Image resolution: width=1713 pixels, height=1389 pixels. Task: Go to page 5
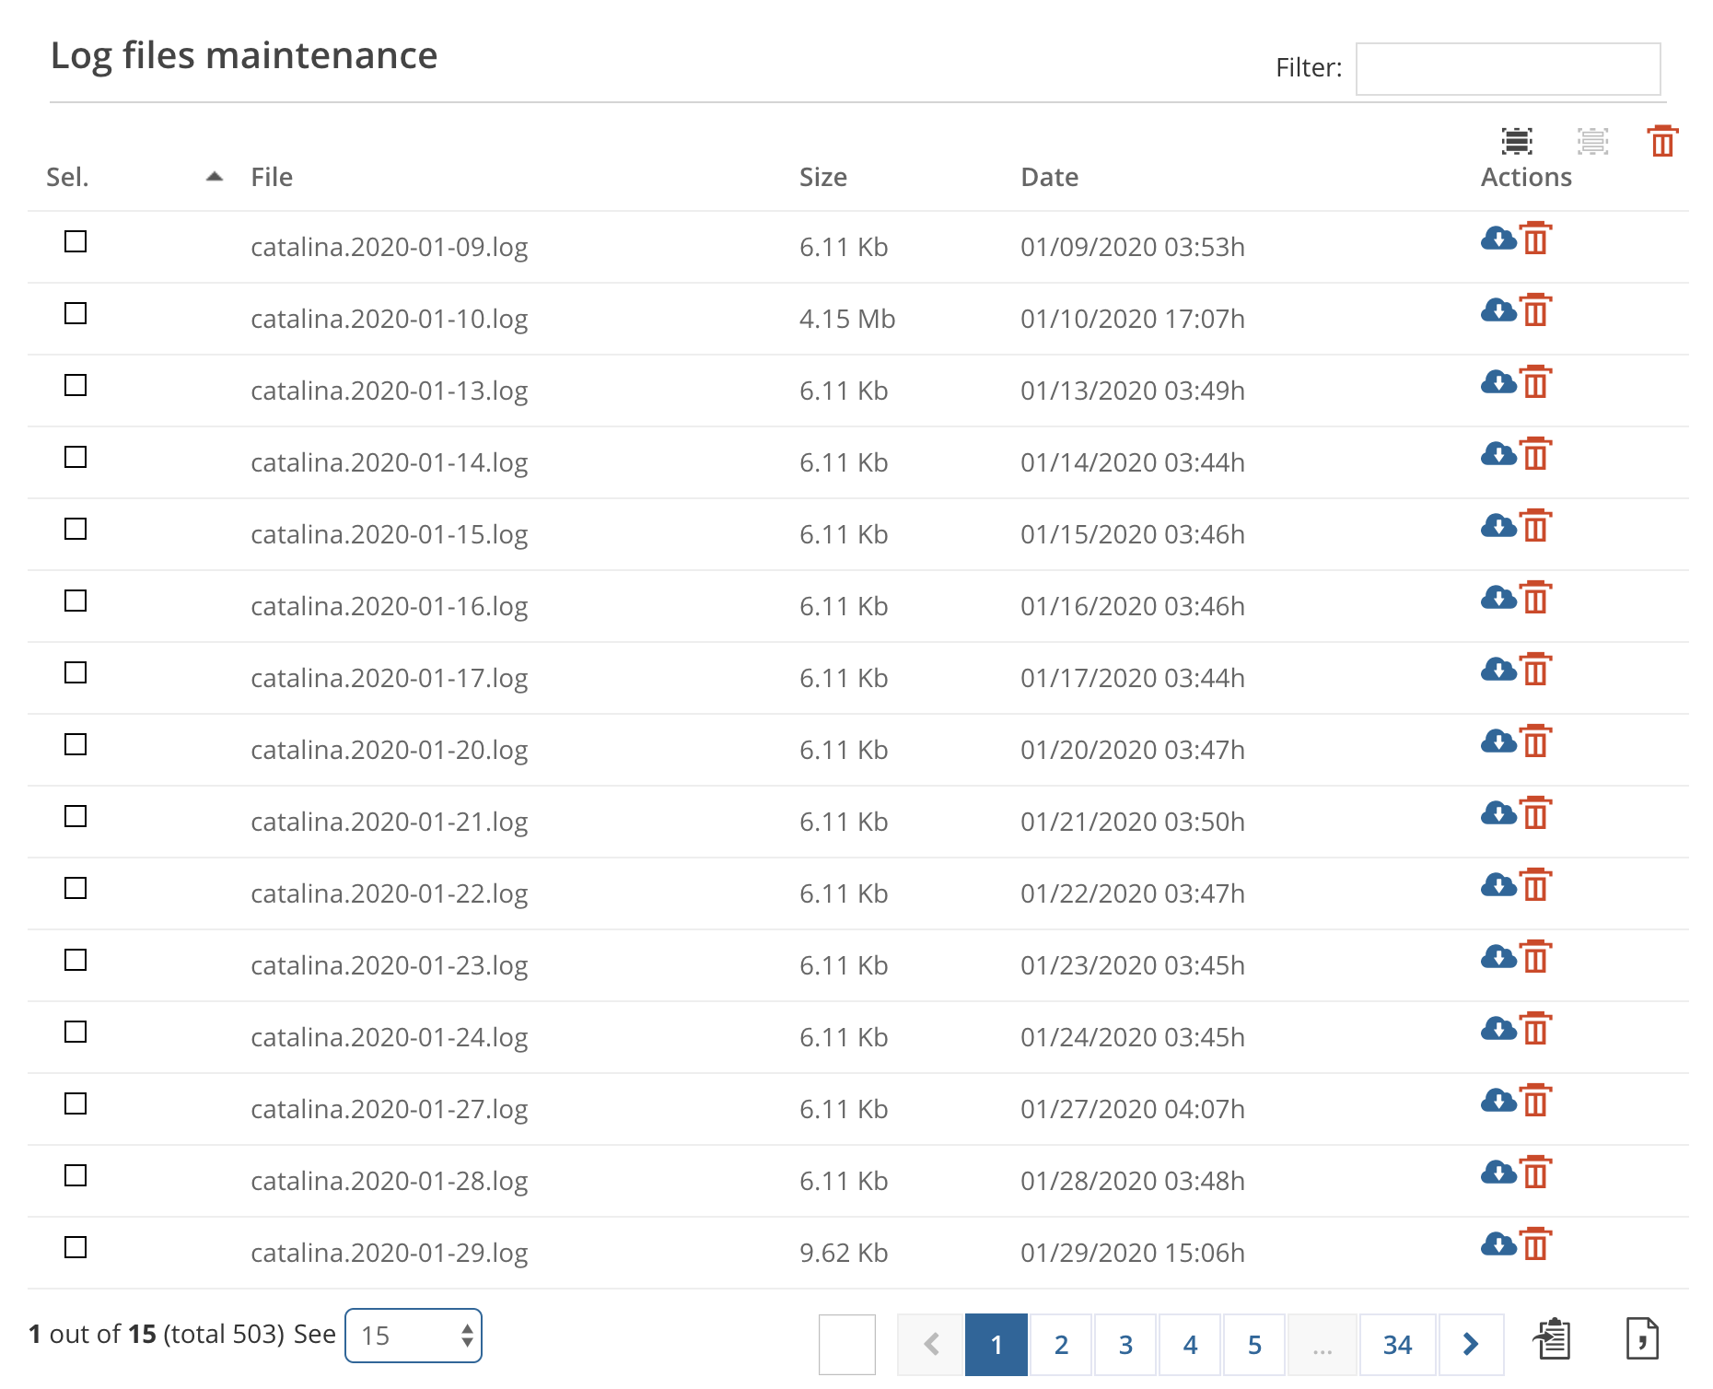tap(1254, 1345)
